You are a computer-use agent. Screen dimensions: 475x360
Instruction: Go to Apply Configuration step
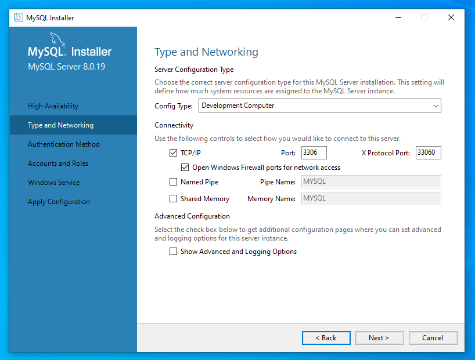(x=59, y=202)
